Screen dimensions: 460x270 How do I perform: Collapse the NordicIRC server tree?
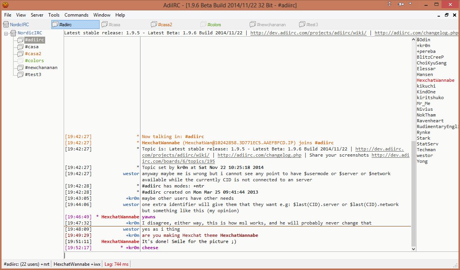6,34
